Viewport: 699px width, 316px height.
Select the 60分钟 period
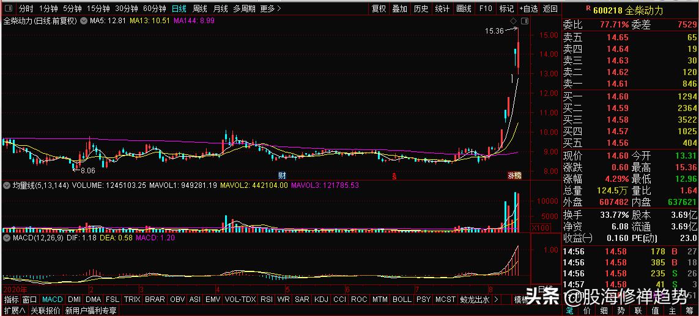pos(155,9)
